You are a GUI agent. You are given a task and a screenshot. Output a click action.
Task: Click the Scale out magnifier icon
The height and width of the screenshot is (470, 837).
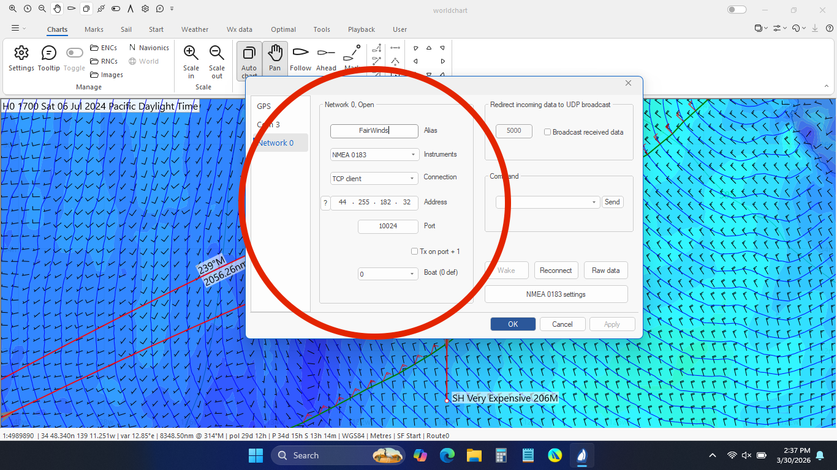(x=216, y=53)
